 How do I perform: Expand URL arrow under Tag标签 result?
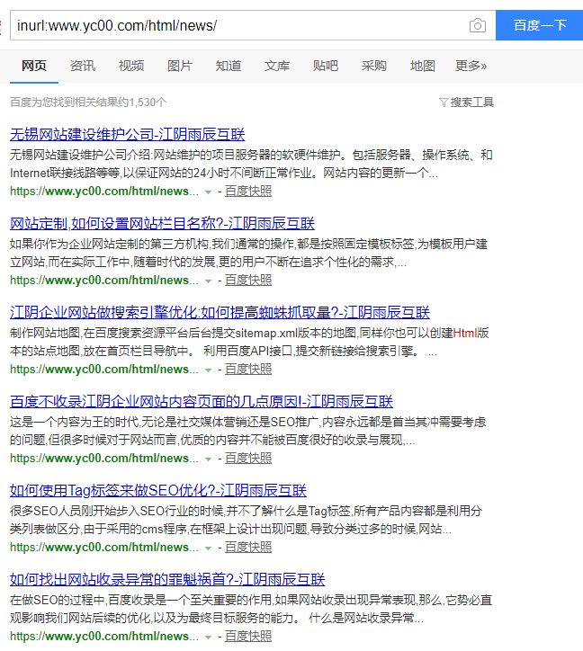[209, 548]
